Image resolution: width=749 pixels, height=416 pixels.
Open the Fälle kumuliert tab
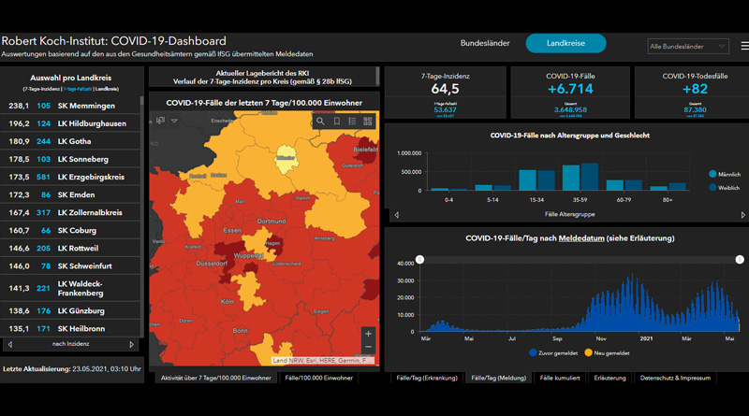(x=560, y=378)
